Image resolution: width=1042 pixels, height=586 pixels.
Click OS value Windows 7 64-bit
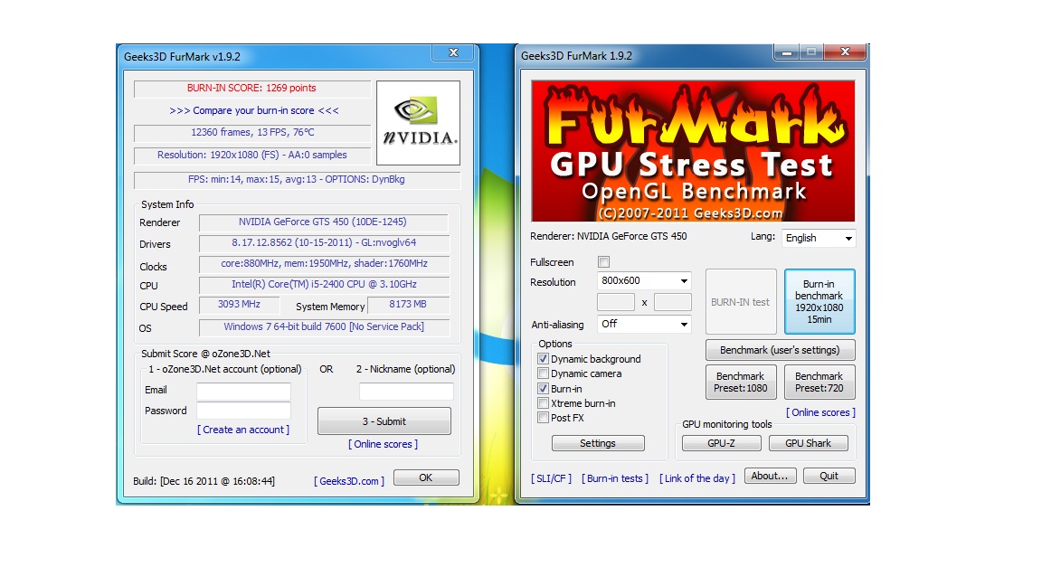324,326
